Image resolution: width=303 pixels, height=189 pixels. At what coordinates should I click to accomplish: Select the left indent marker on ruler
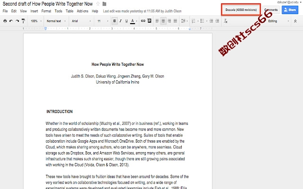(45, 28)
